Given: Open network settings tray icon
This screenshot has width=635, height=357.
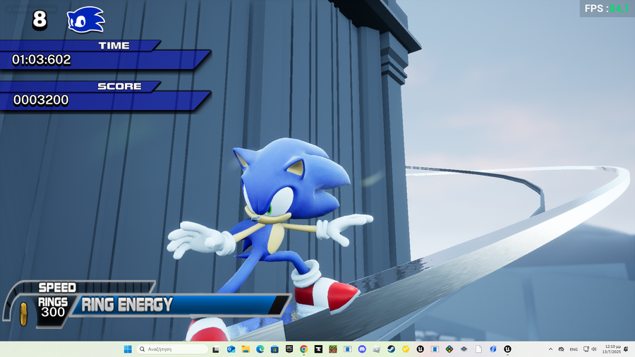Looking at the screenshot, I should click(x=586, y=349).
